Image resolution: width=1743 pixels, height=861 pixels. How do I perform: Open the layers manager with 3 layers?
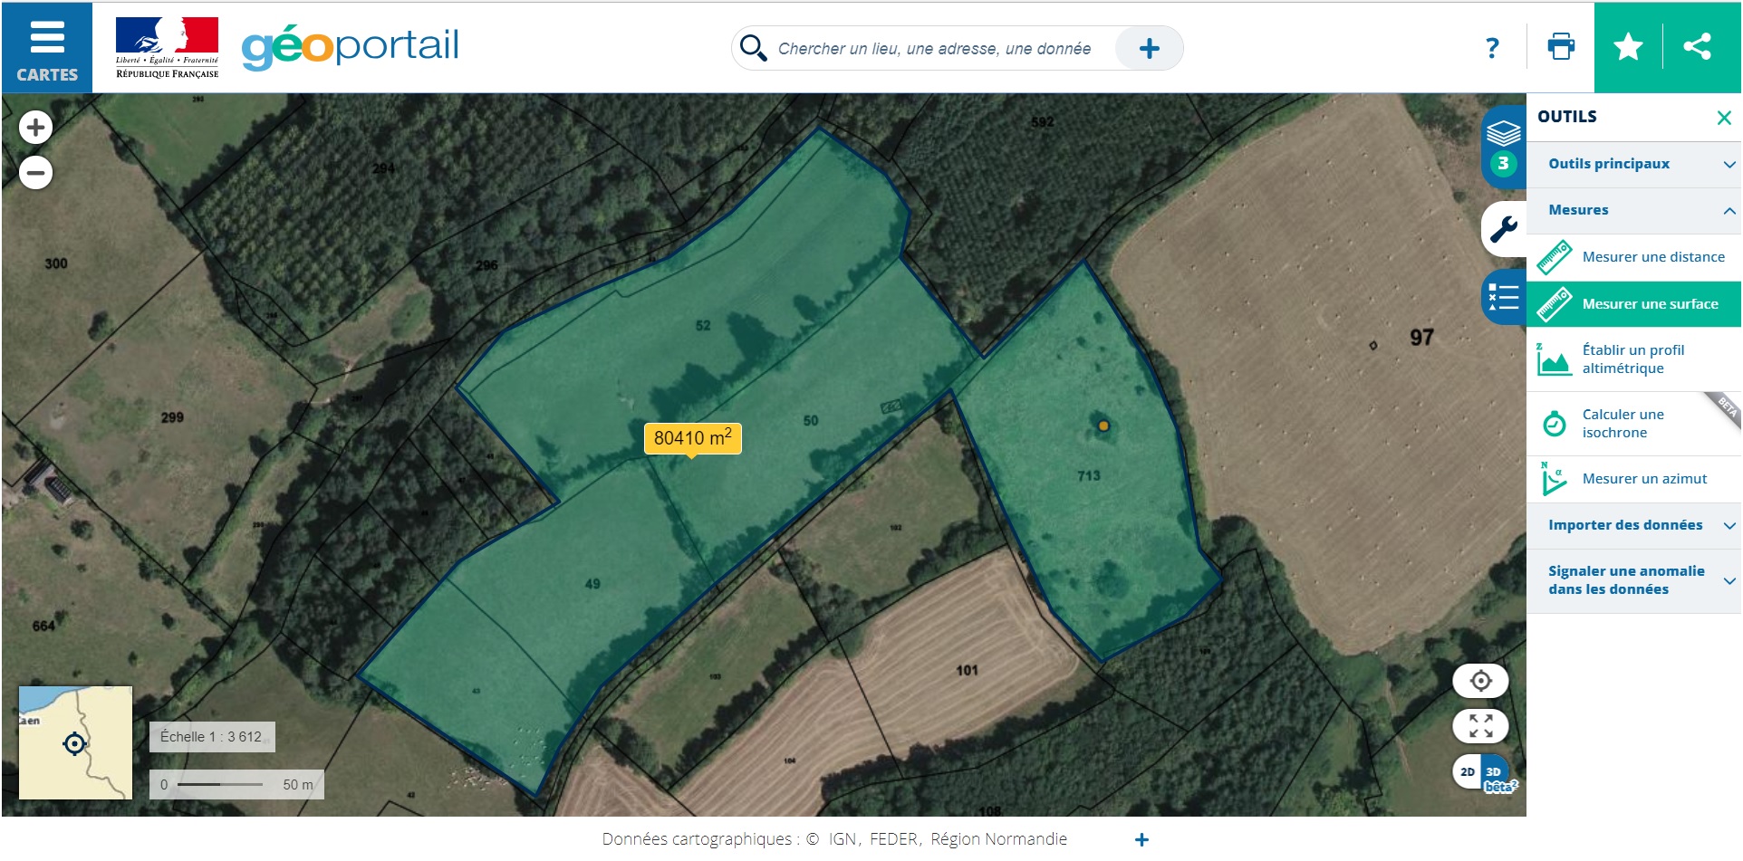pos(1504,147)
